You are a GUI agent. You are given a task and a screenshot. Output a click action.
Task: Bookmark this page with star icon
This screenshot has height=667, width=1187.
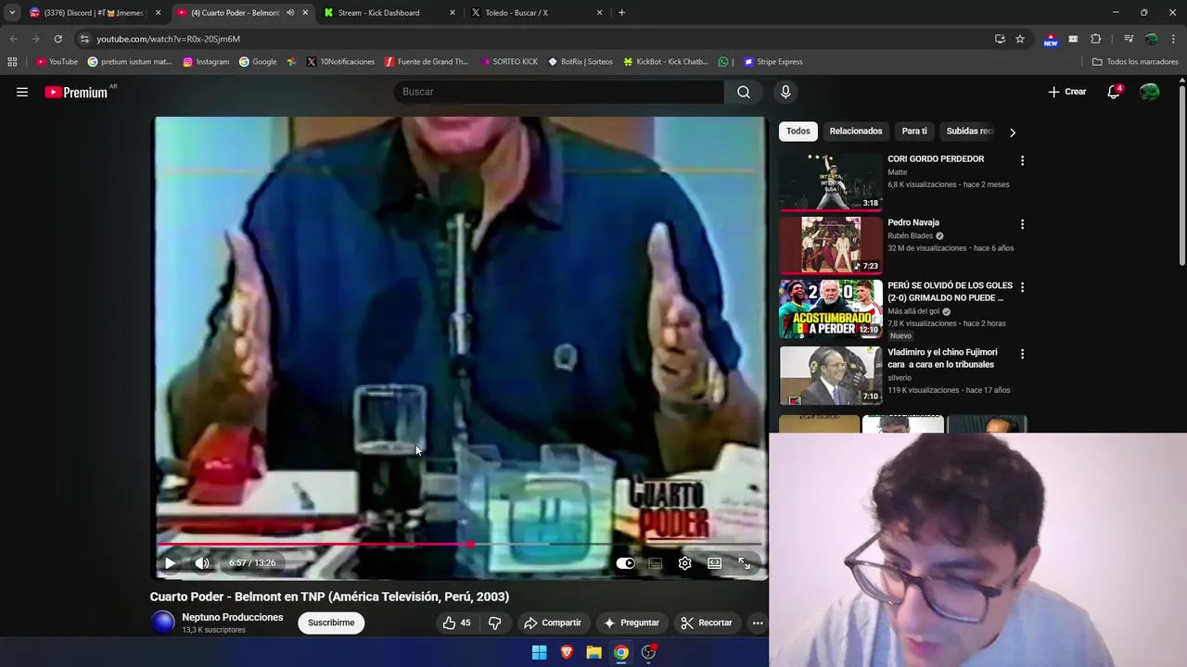click(x=1020, y=39)
